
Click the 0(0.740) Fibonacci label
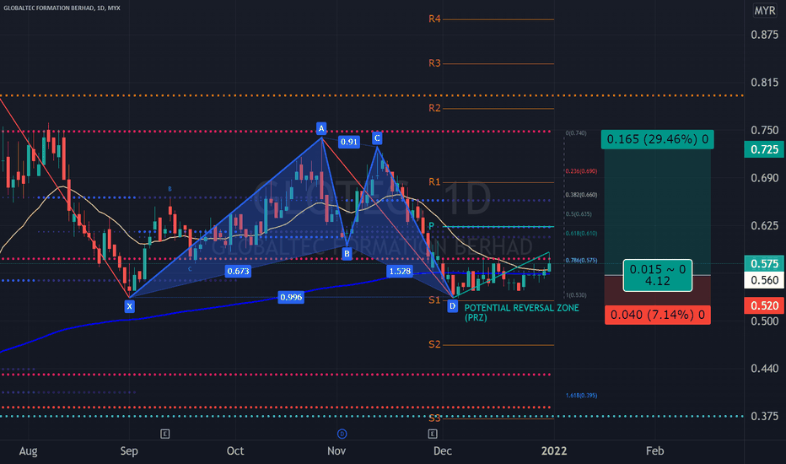point(576,133)
